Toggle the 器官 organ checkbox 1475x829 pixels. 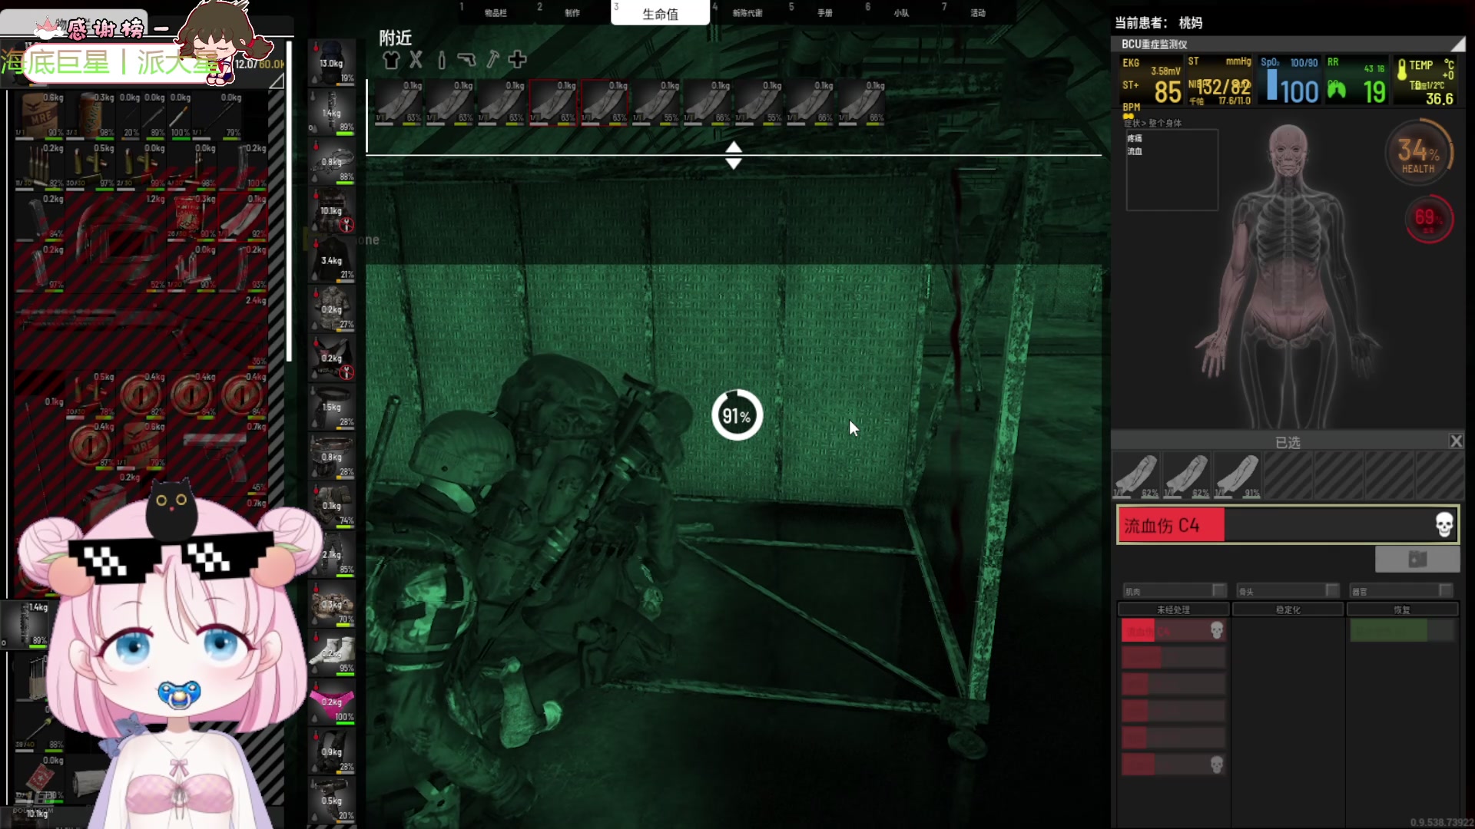tap(1445, 590)
